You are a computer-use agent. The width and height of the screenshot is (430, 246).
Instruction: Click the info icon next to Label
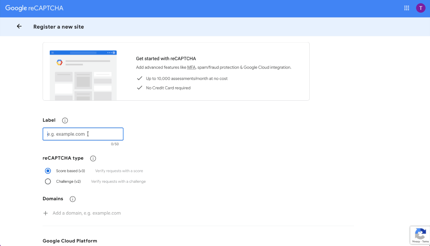coord(64,120)
